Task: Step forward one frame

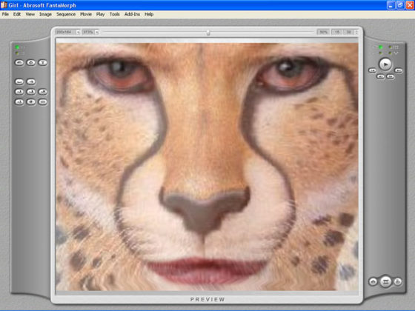Action: [x=390, y=77]
